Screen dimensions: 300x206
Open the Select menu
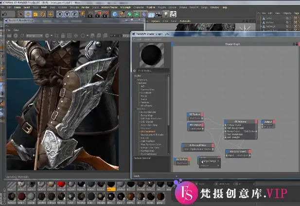coord(27,7)
